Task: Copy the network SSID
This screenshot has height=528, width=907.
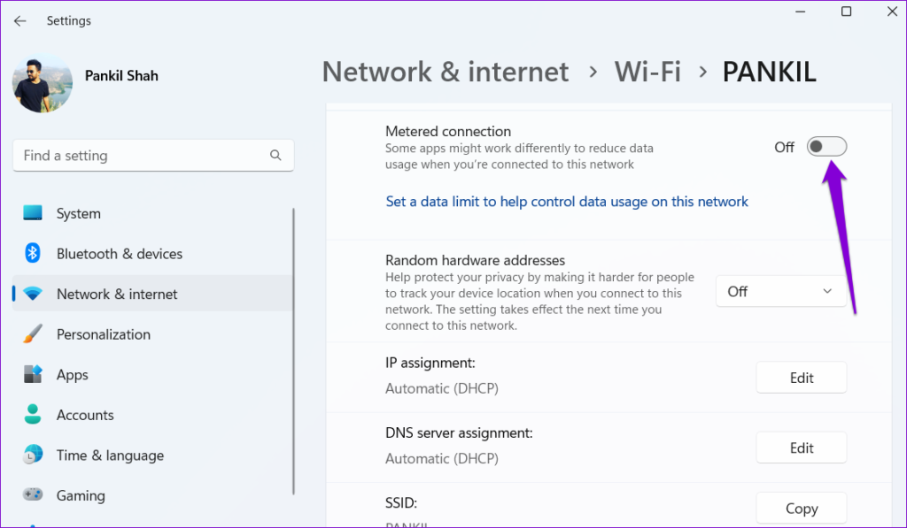Action: coord(801,509)
